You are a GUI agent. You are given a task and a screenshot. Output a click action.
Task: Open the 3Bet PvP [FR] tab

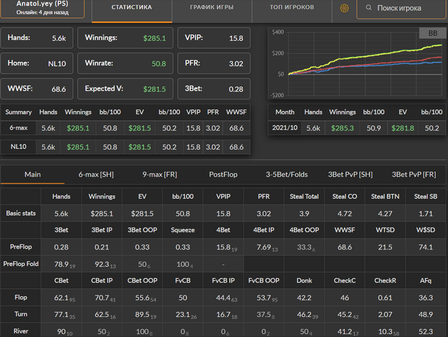[x=413, y=175]
